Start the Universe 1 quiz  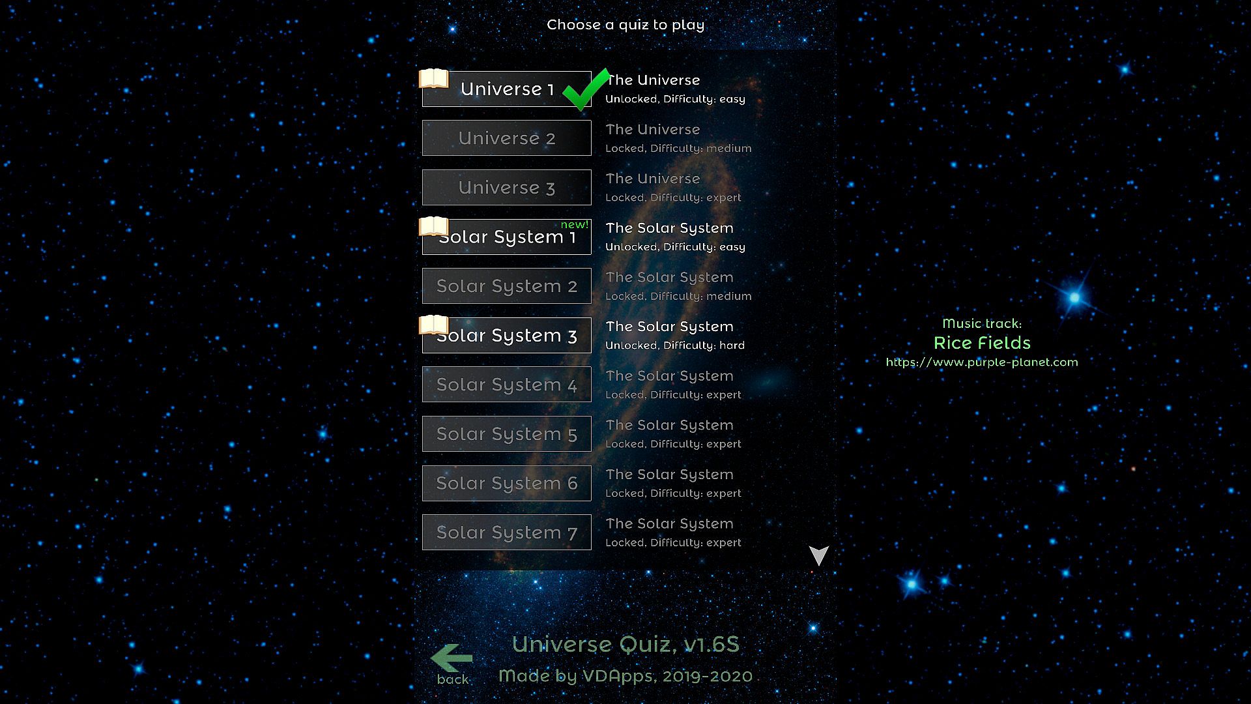click(506, 89)
